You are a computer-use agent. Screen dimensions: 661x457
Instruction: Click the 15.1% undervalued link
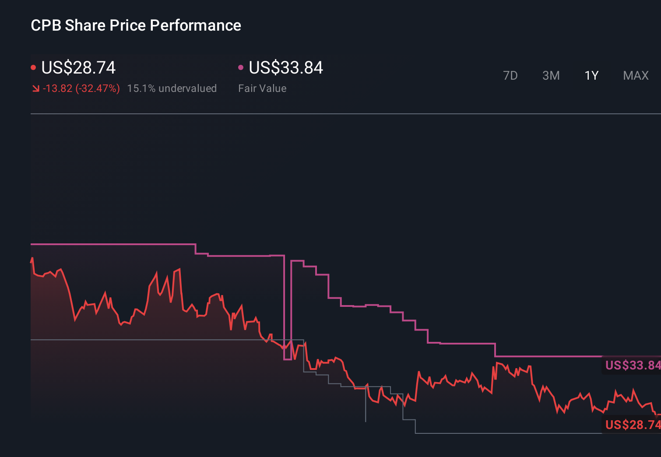click(x=172, y=88)
